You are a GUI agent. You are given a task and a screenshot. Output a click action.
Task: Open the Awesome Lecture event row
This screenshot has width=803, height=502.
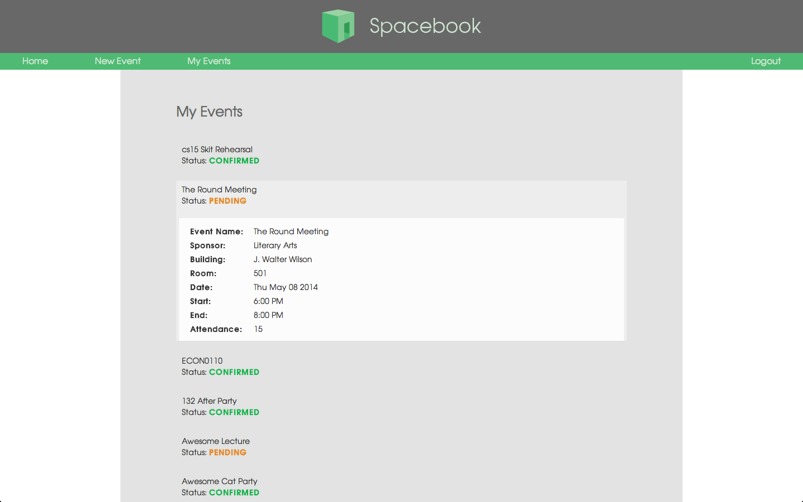(215, 441)
